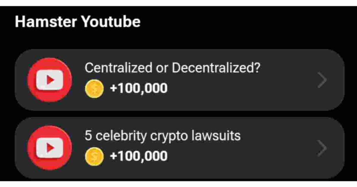Image resolution: width=357 pixels, height=187 pixels.
Task: Tap the white play button box in the first YouTube icon
Action: [50, 80]
